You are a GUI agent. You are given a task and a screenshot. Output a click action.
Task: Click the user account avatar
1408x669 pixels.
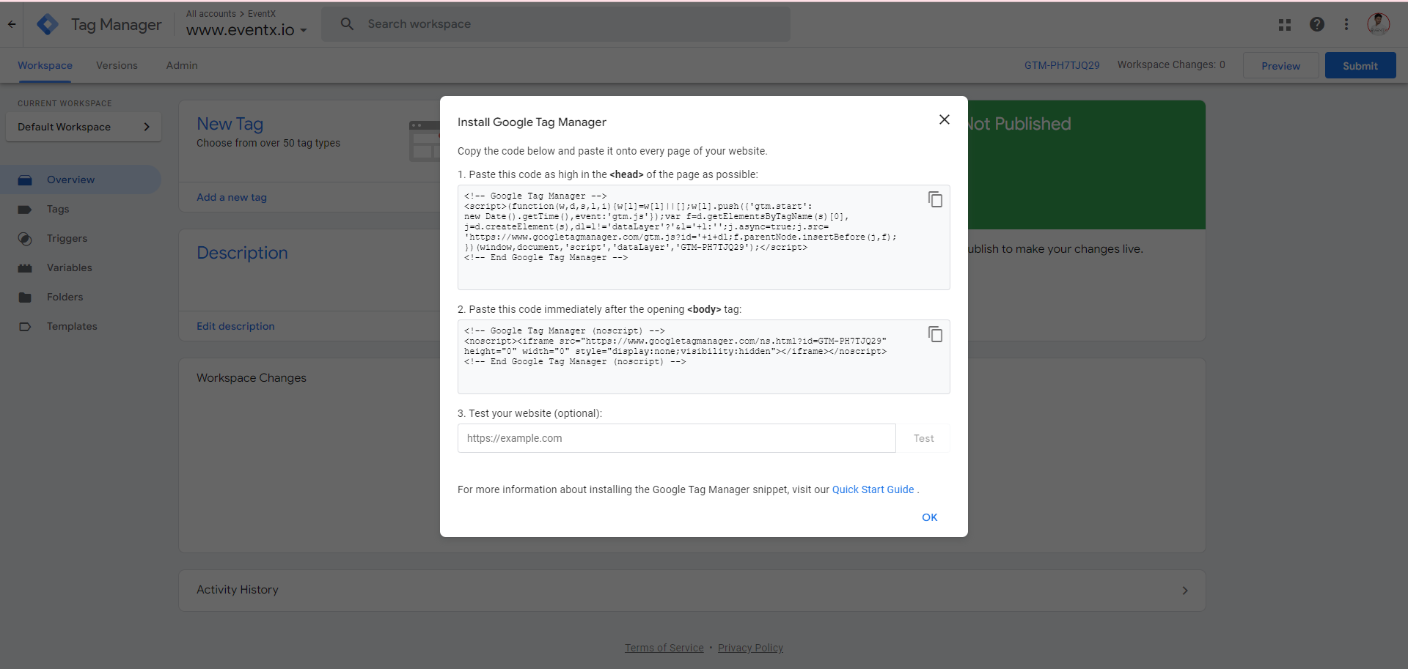click(1379, 24)
